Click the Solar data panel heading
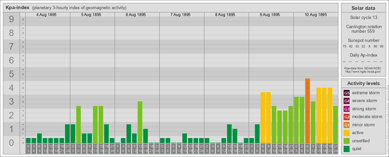Viewport: 389px width, 157px height. 363,8
